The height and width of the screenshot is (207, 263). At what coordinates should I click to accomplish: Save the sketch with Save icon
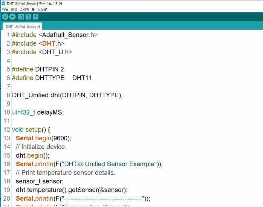point(35,17)
